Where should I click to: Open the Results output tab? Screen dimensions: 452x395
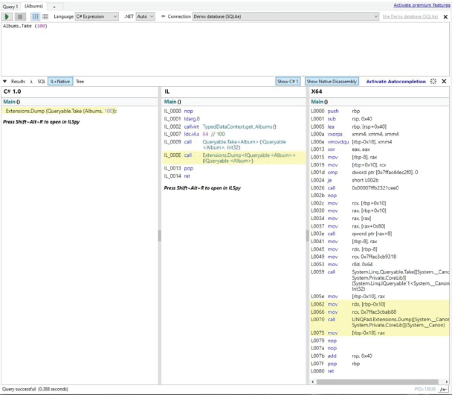point(18,82)
